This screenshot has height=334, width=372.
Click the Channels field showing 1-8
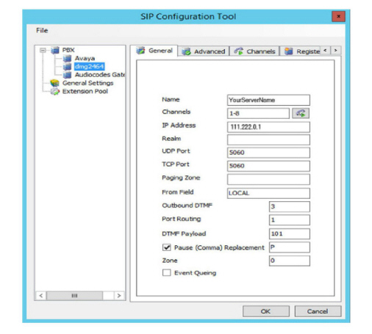[258, 113]
